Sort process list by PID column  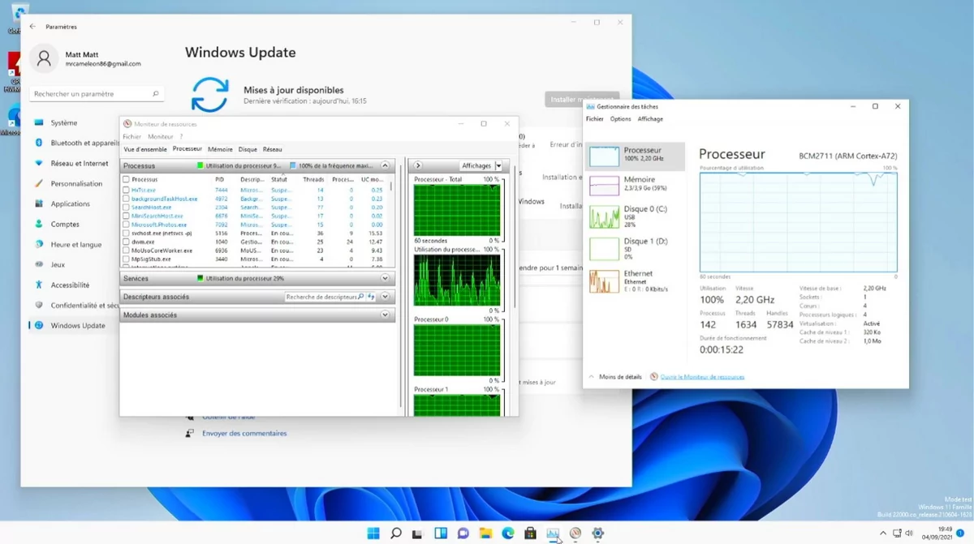(219, 179)
